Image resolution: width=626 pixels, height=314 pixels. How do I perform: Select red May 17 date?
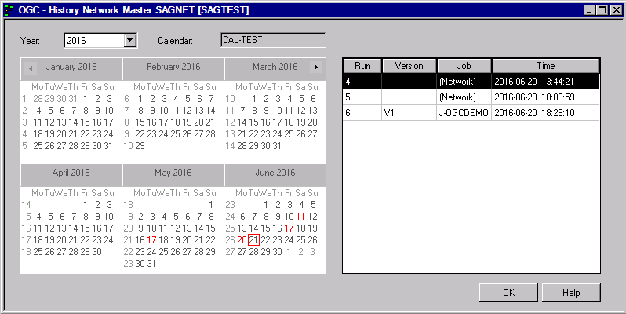pyautogui.click(x=151, y=240)
